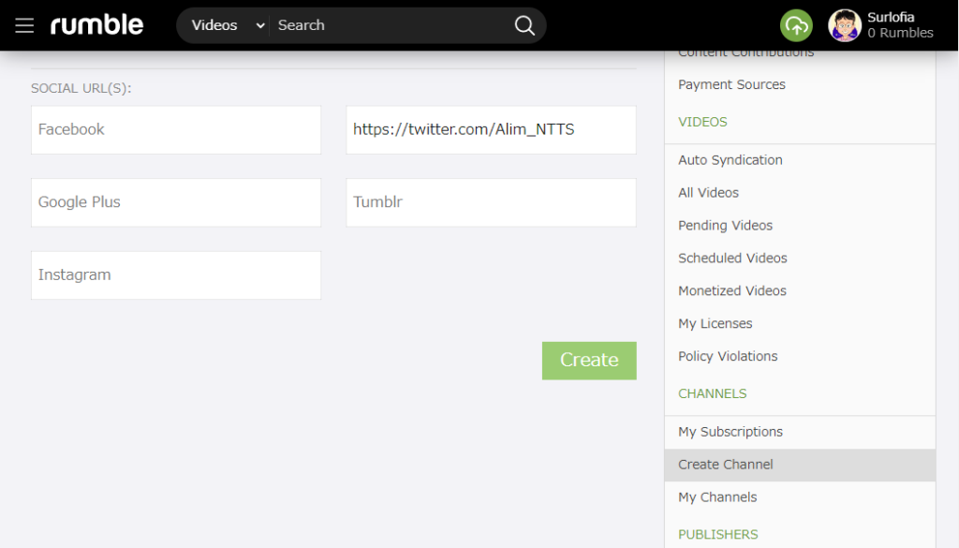Image resolution: width=959 pixels, height=548 pixels.
Task: Select the Instagram URL input
Action: [x=176, y=275]
